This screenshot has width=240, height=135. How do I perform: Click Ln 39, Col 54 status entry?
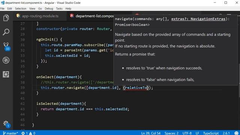click(151, 133)
